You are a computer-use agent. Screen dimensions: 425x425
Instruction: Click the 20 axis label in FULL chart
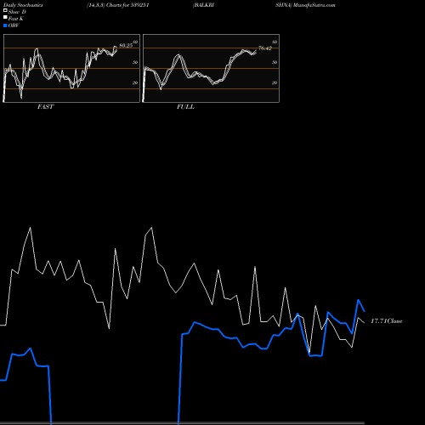tap(275, 82)
